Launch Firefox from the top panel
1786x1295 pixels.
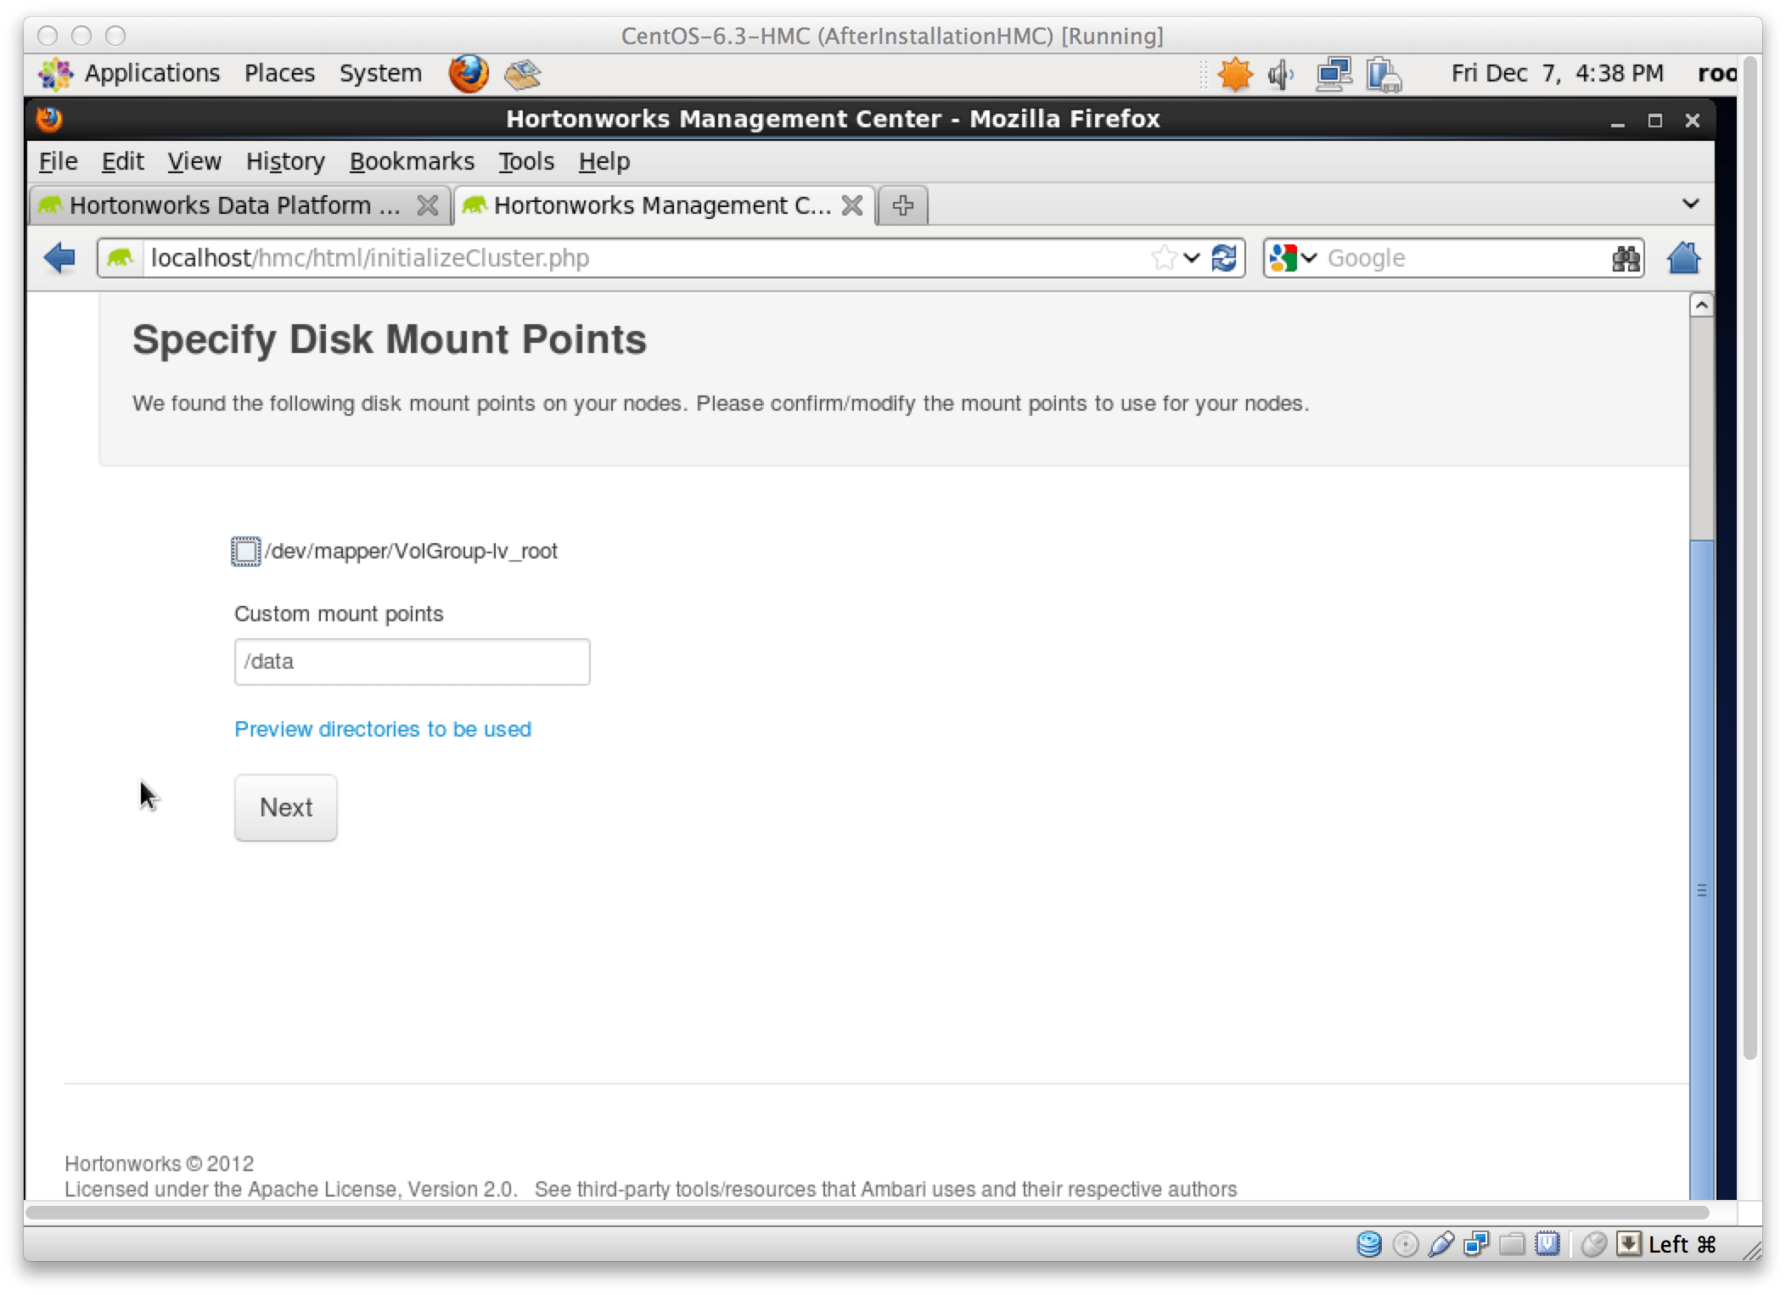pos(469,74)
